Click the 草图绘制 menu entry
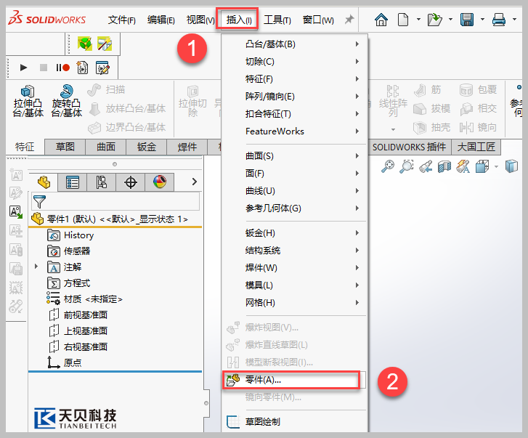This screenshot has height=438, width=528. pos(262,421)
